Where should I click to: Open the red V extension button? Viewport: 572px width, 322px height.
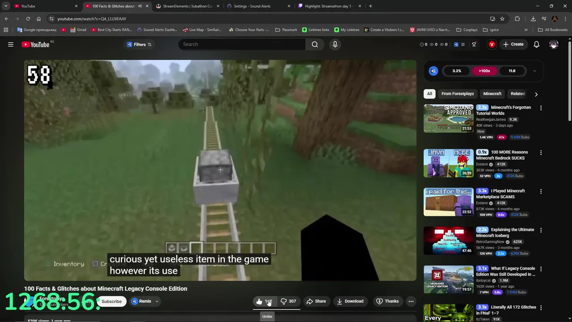click(492, 44)
